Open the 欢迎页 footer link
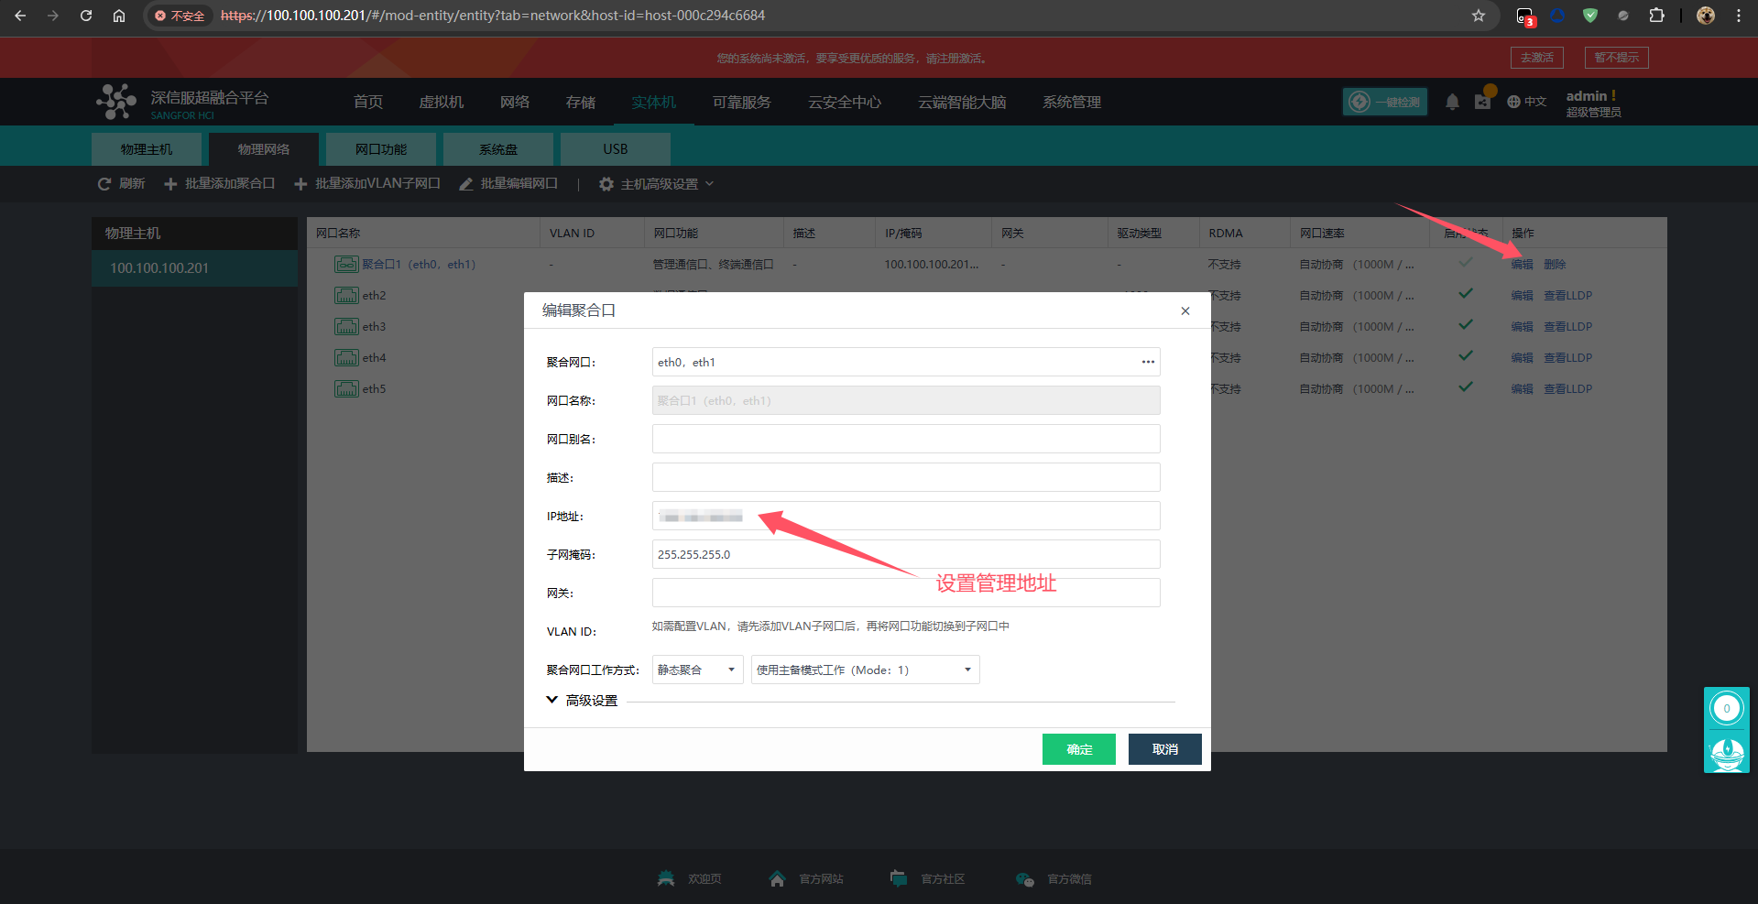Viewport: 1758px width, 904px height. pos(689,879)
